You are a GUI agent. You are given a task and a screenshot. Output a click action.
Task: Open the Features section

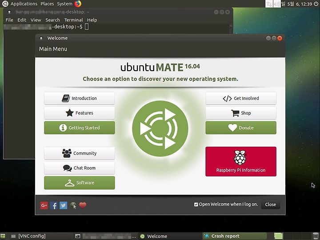(x=80, y=113)
